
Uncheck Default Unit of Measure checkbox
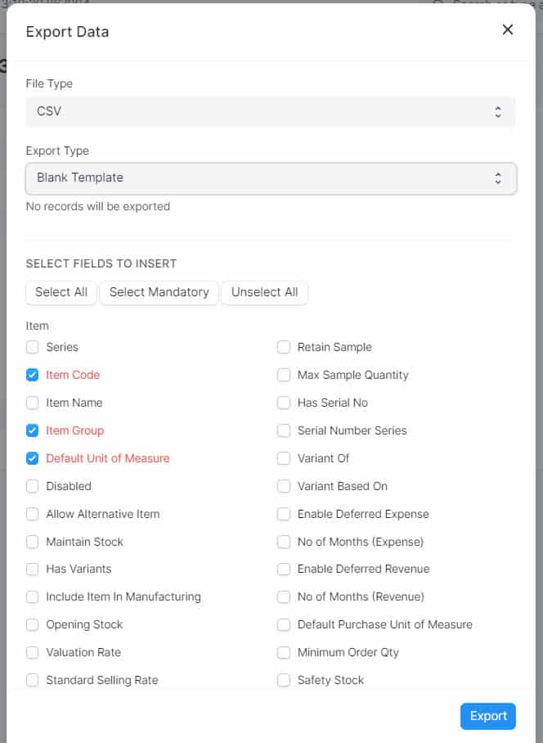(33, 458)
